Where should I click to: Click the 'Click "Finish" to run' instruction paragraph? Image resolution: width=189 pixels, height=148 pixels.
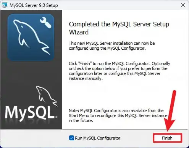pyautogui.click(x=120, y=71)
